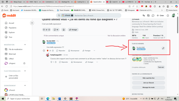
Task: Award the main post
Action: point(63,30)
